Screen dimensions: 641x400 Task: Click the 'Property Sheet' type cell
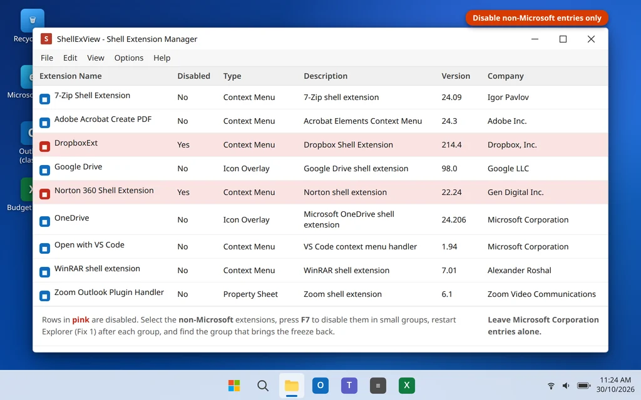(x=250, y=294)
